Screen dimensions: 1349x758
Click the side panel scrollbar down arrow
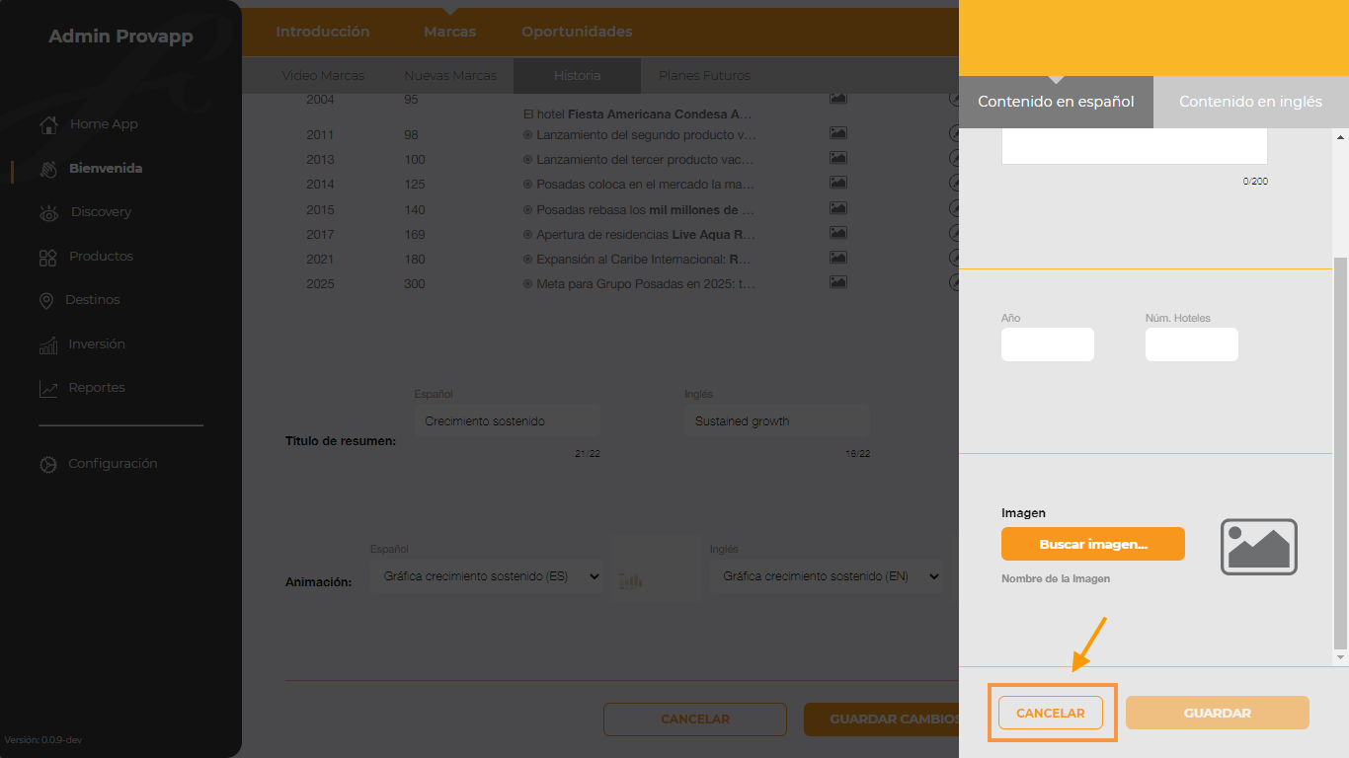coord(1340,657)
